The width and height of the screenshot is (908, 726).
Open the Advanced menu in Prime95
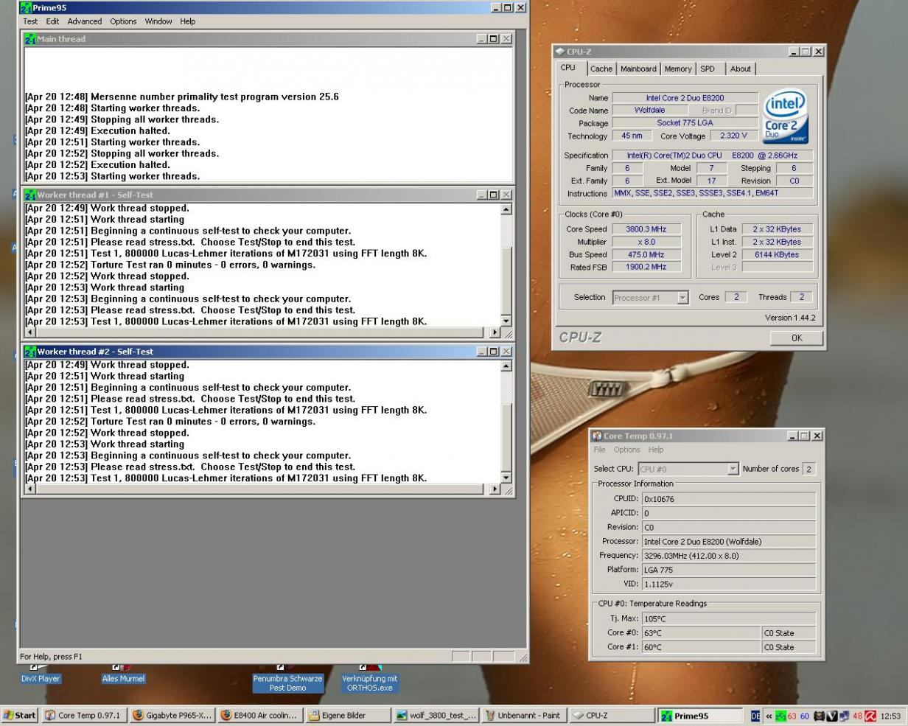pyautogui.click(x=85, y=21)
